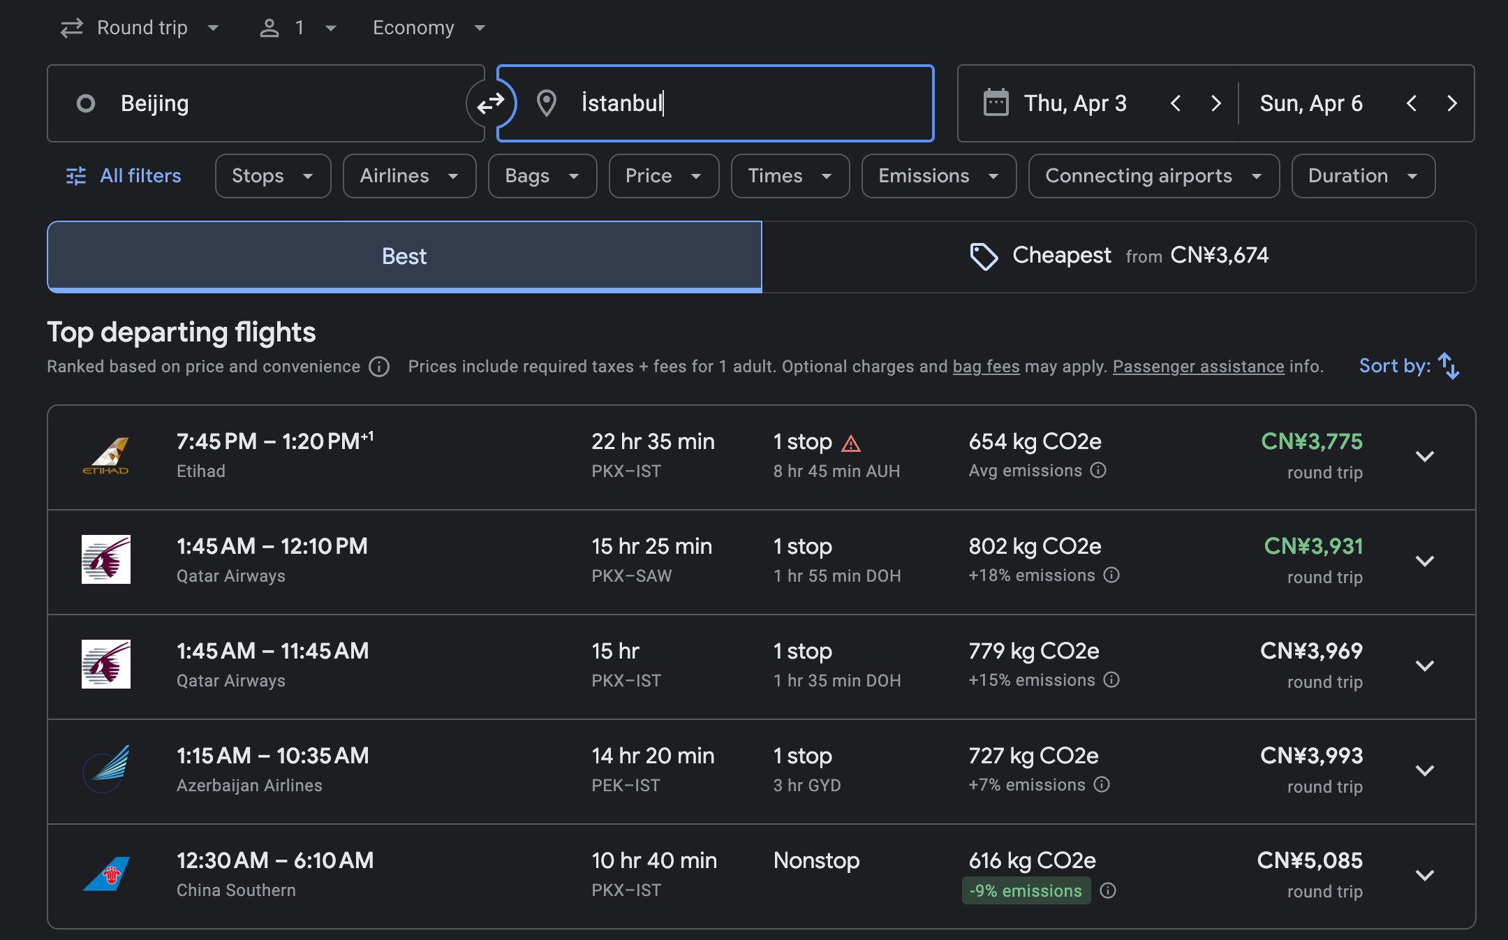The image size is (1508, 940).
Task: Show emissions info for -9% emissions flight
Action: [x=1108, y=890]
